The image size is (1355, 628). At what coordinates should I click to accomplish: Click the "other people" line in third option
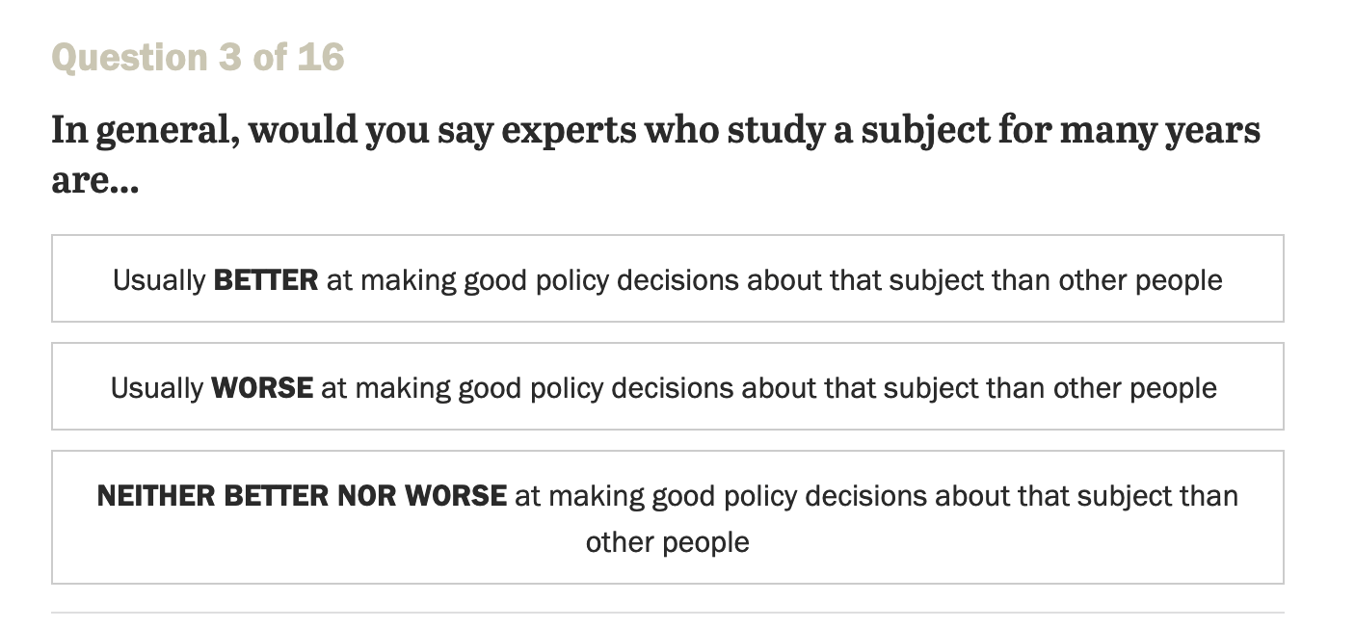[x=667, y=541]
